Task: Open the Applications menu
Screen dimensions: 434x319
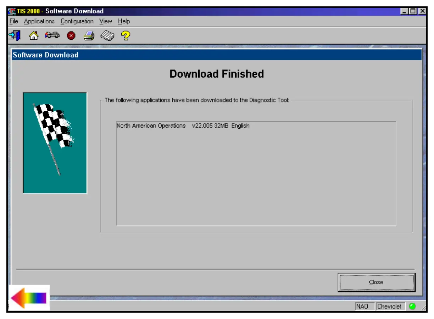Action: point(39,21)
